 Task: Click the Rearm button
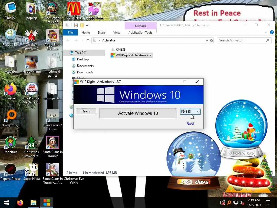pos(86,111)
